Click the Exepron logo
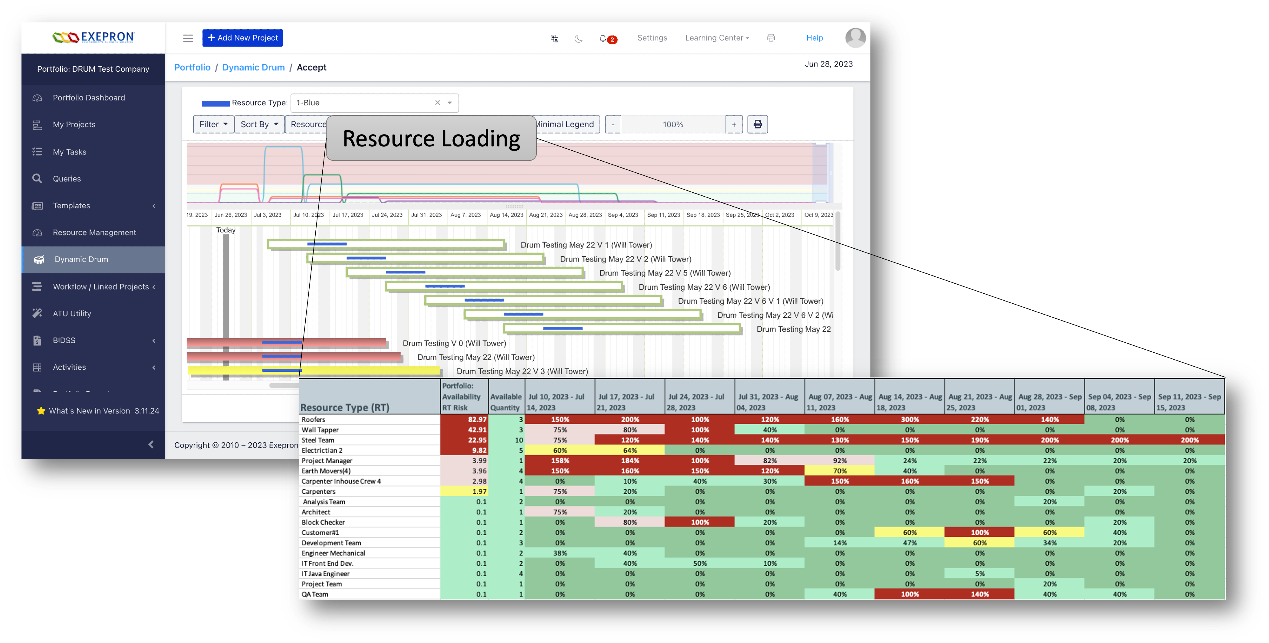1269x643 pixels. click(93, 38)
